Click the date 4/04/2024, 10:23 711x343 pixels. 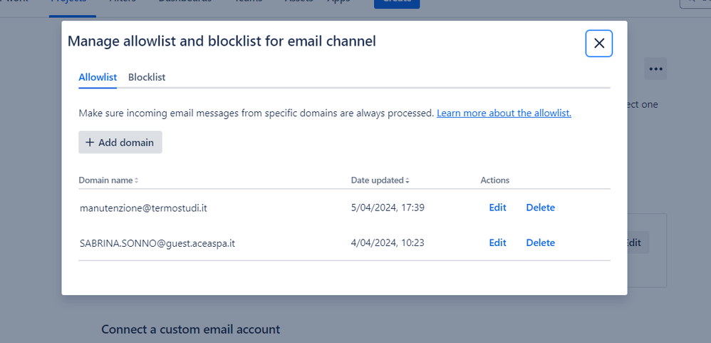[388, 242]
